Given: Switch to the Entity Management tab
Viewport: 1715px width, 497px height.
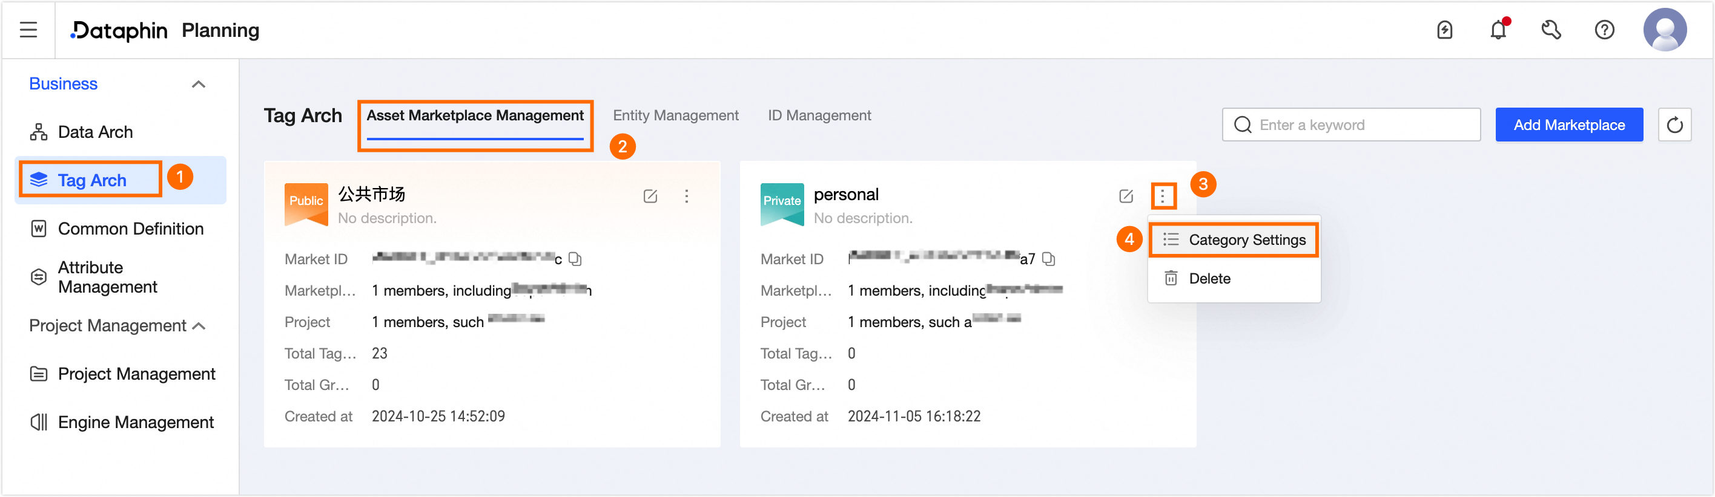Looking at the screenshot, I should click(x=675, y=115).
